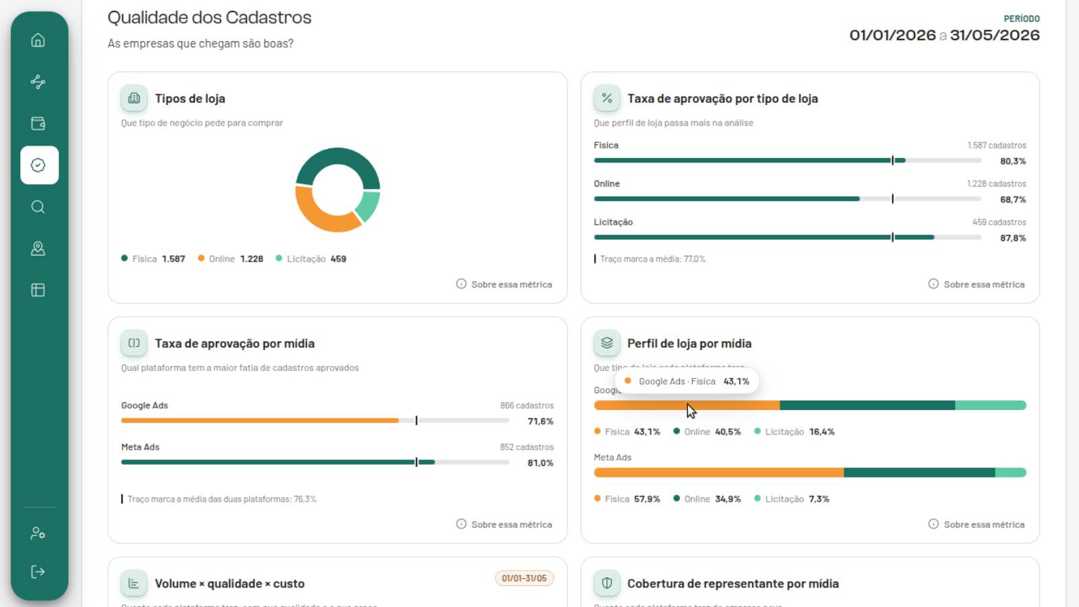The width and height of the screenshot is (1079, 607).
Task: Click the light green Licitação donut segment
Action: pyautogui.click(x=370, y=205)
